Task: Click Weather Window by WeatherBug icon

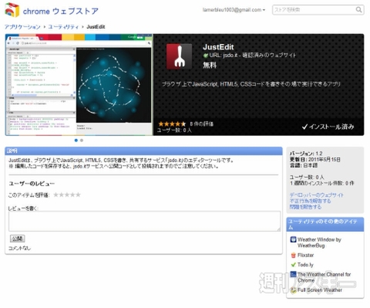Action: pyautogui.click(x=293, y=239)
